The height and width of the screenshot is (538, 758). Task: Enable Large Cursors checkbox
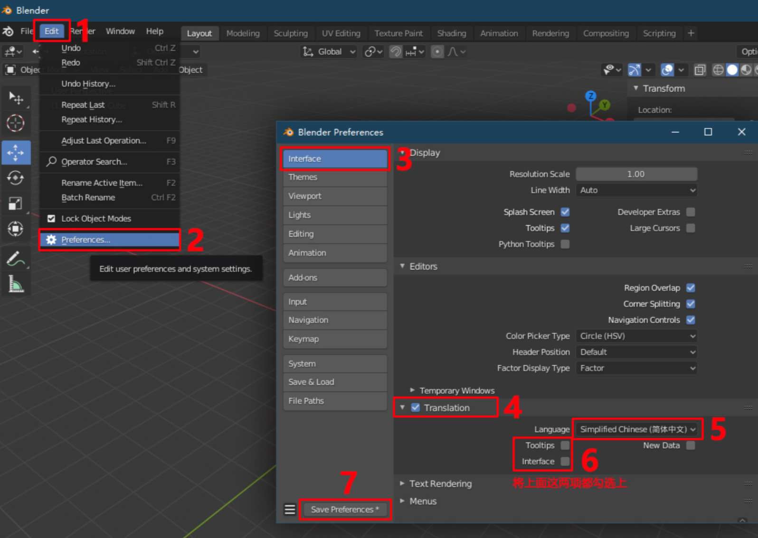tap(691, 228)
